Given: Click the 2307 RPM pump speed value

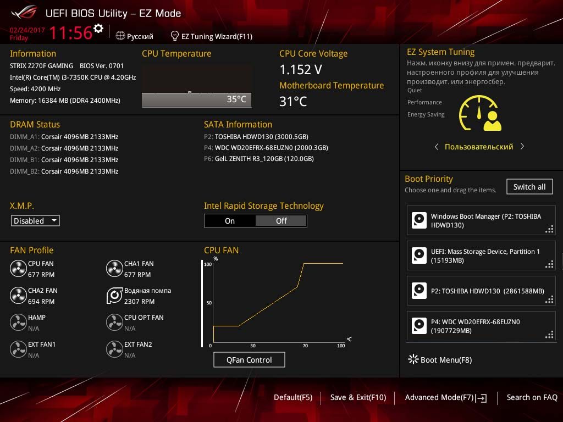Looking at the screenshot, I should coord(139,302).
